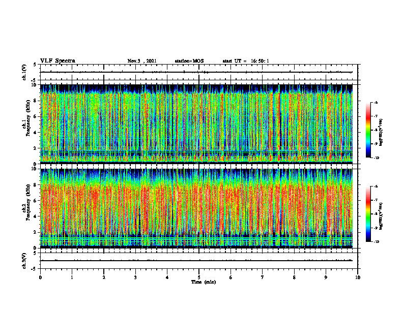Click the ch.1 colorbar log(PSD) label
This screenshot has width=403, height=311.
381,132
